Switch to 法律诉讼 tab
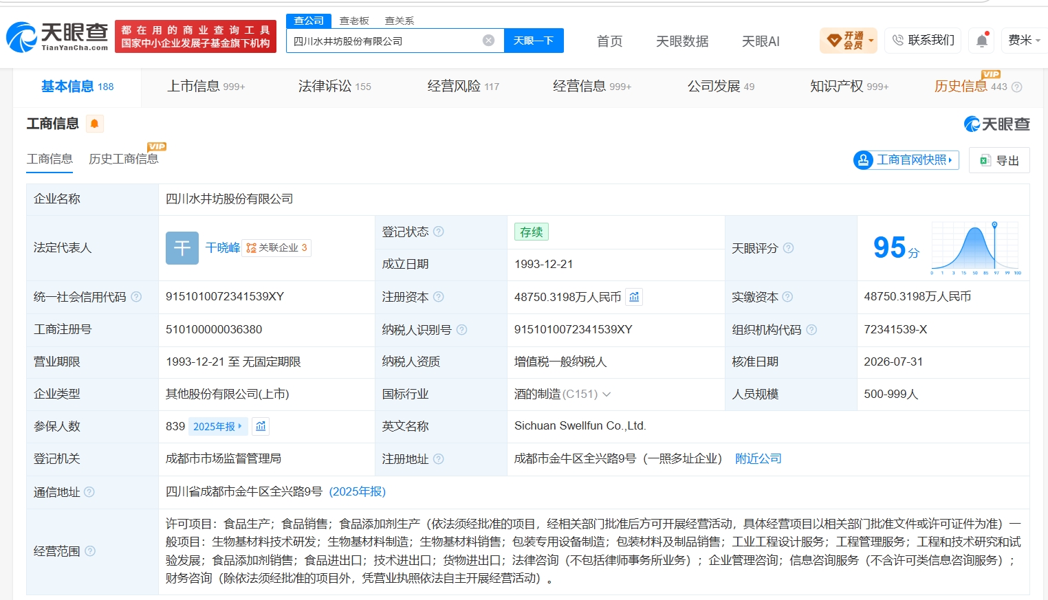 [x=335, y=87]
